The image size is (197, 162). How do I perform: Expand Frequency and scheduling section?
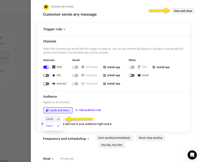[x=66, y=139]
